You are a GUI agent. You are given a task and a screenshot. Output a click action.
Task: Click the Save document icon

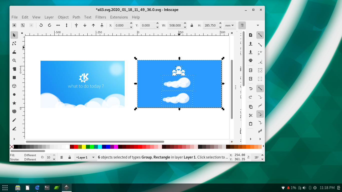pos(251,52)
